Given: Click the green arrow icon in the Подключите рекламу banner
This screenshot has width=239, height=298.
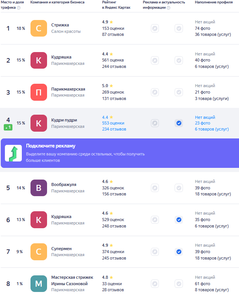Looking at the screenshot, I should coord(13,153).
